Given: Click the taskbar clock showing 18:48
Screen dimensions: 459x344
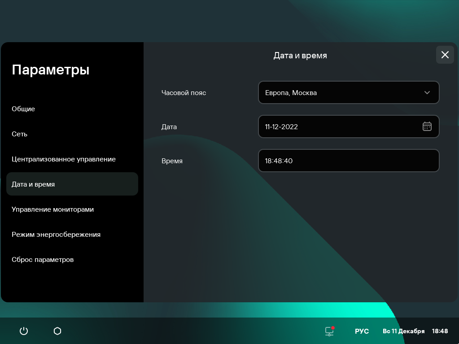Looking at the screenshot, I should click(x=440, y=331).
